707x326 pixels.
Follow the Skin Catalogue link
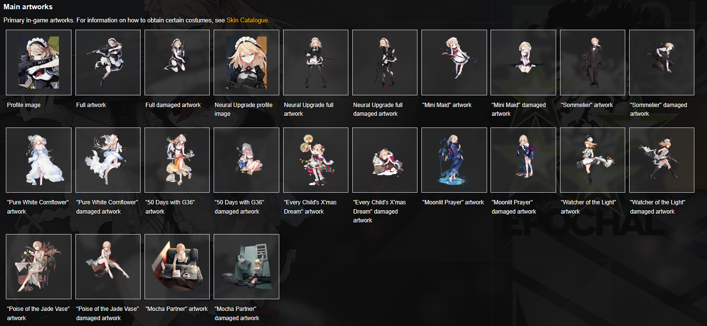point(247,20)
